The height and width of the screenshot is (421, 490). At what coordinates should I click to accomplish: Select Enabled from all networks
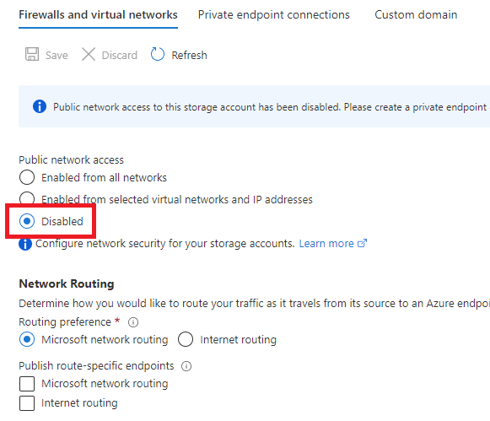(27, 177)
